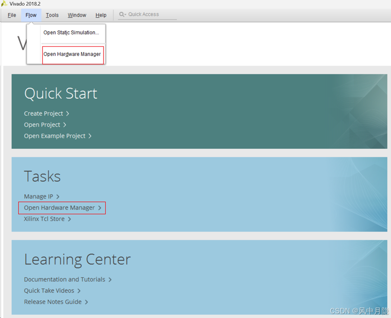This screenshot has width=391, height=318.
Task: Open the Window menu
Action: [x=77, y=15]
